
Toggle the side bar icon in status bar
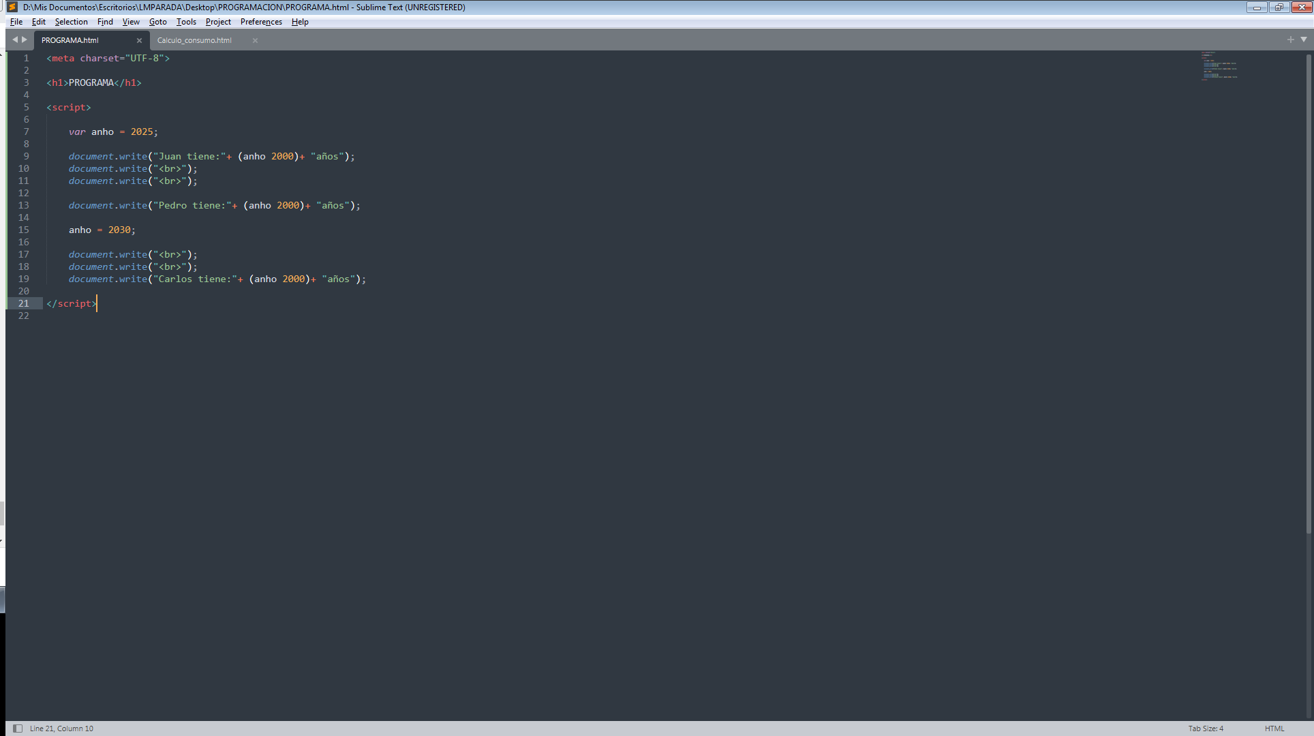(18, 729)
